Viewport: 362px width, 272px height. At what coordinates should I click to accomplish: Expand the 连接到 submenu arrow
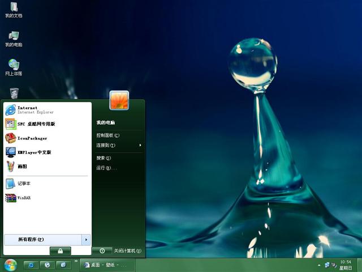point(140,145)
